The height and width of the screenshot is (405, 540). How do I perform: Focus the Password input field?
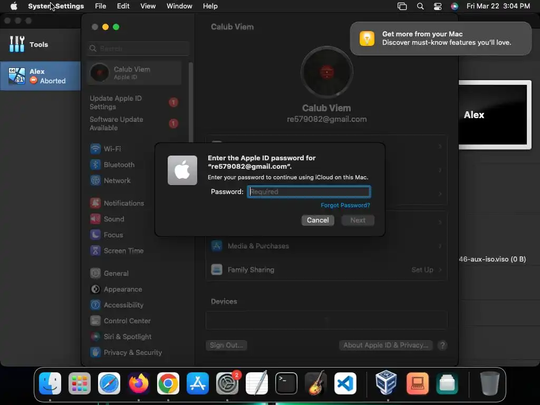click(309, 191)
